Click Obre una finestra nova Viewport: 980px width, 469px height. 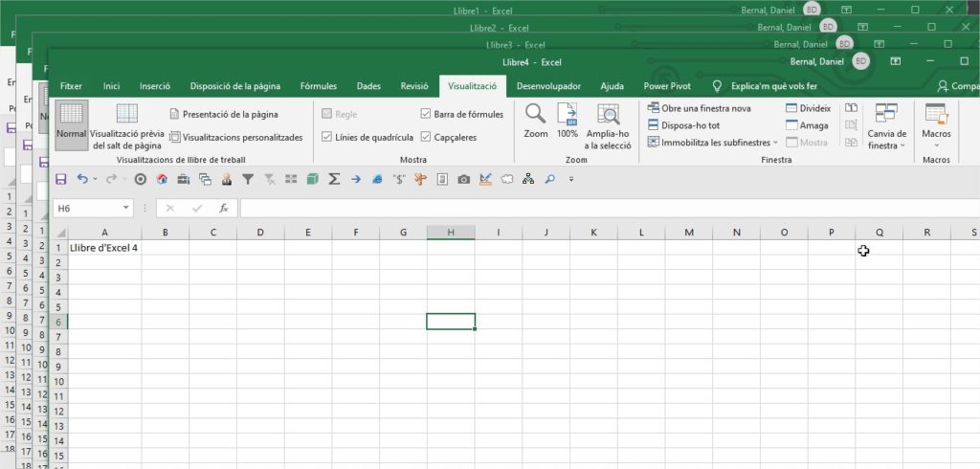tap(700, 108)
